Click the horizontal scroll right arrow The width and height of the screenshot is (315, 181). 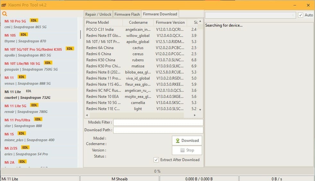pos(195,115)
